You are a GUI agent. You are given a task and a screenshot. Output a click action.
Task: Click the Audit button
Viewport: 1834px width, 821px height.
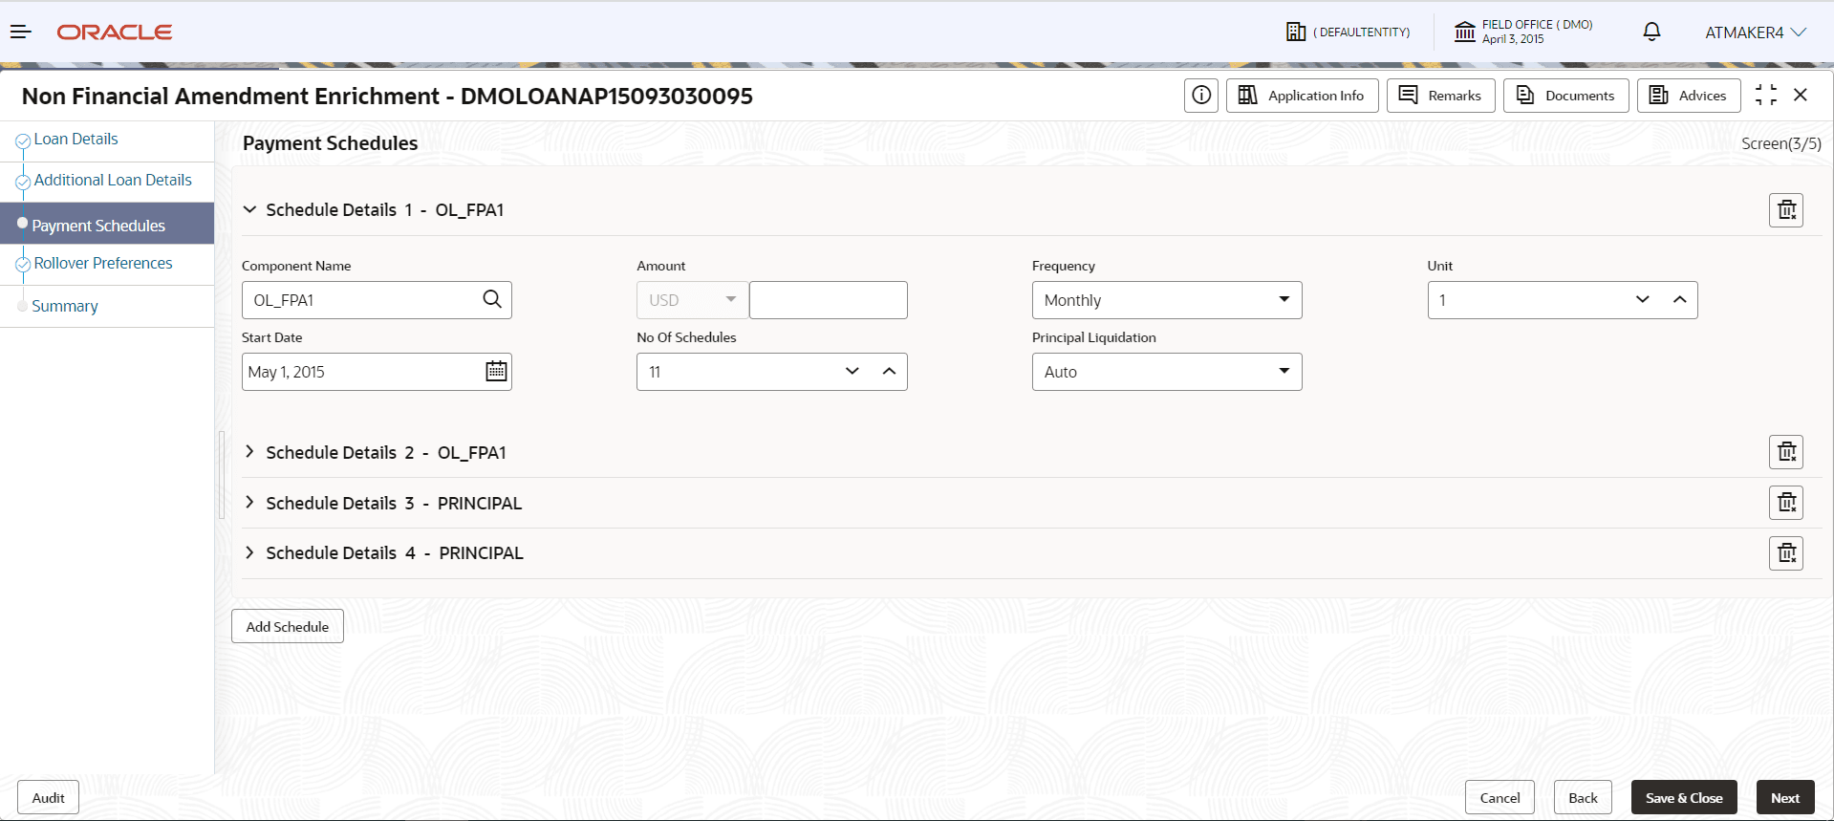tap(48, 798)
